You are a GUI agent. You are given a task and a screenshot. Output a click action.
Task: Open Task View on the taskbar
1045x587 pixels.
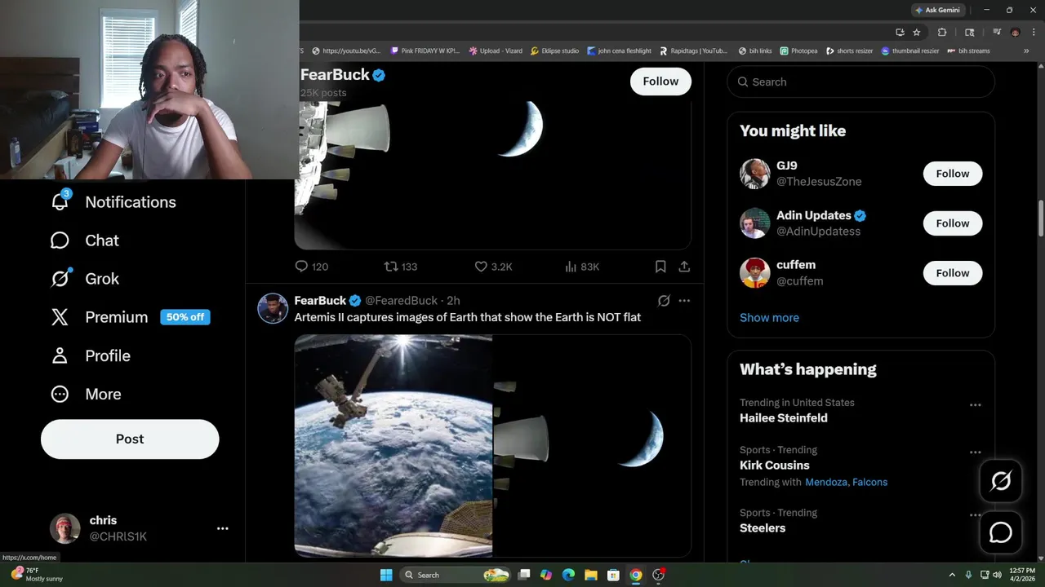click(x=524, y=575)
